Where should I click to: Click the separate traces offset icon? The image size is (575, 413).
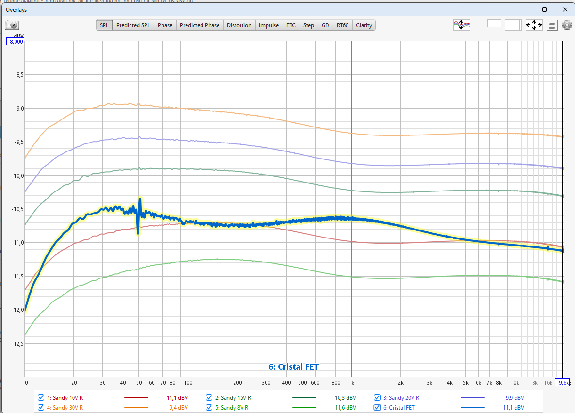coord(462,25)
